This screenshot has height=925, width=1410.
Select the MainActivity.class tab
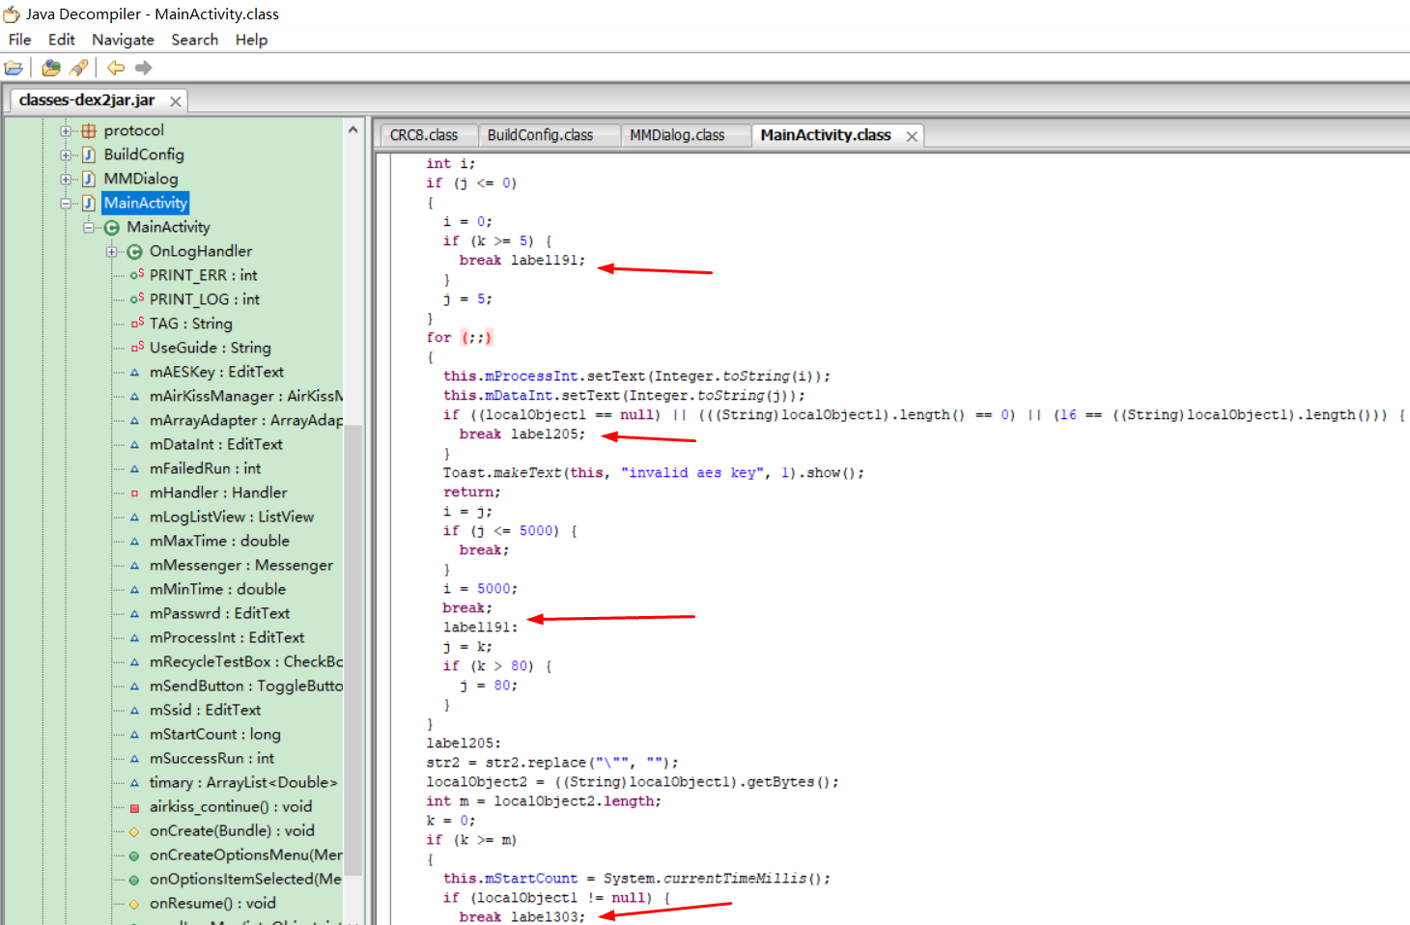click(x=826, y=135)
